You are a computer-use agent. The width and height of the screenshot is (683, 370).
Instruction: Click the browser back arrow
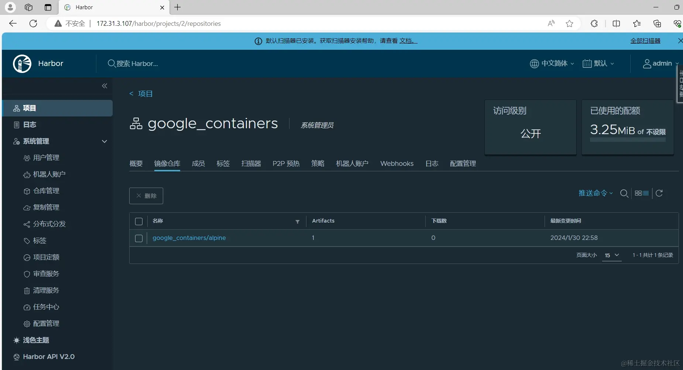click(x=13, y=24)
